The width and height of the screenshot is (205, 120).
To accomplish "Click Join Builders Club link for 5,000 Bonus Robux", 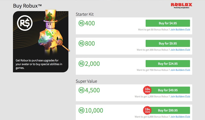I will 180,117.
